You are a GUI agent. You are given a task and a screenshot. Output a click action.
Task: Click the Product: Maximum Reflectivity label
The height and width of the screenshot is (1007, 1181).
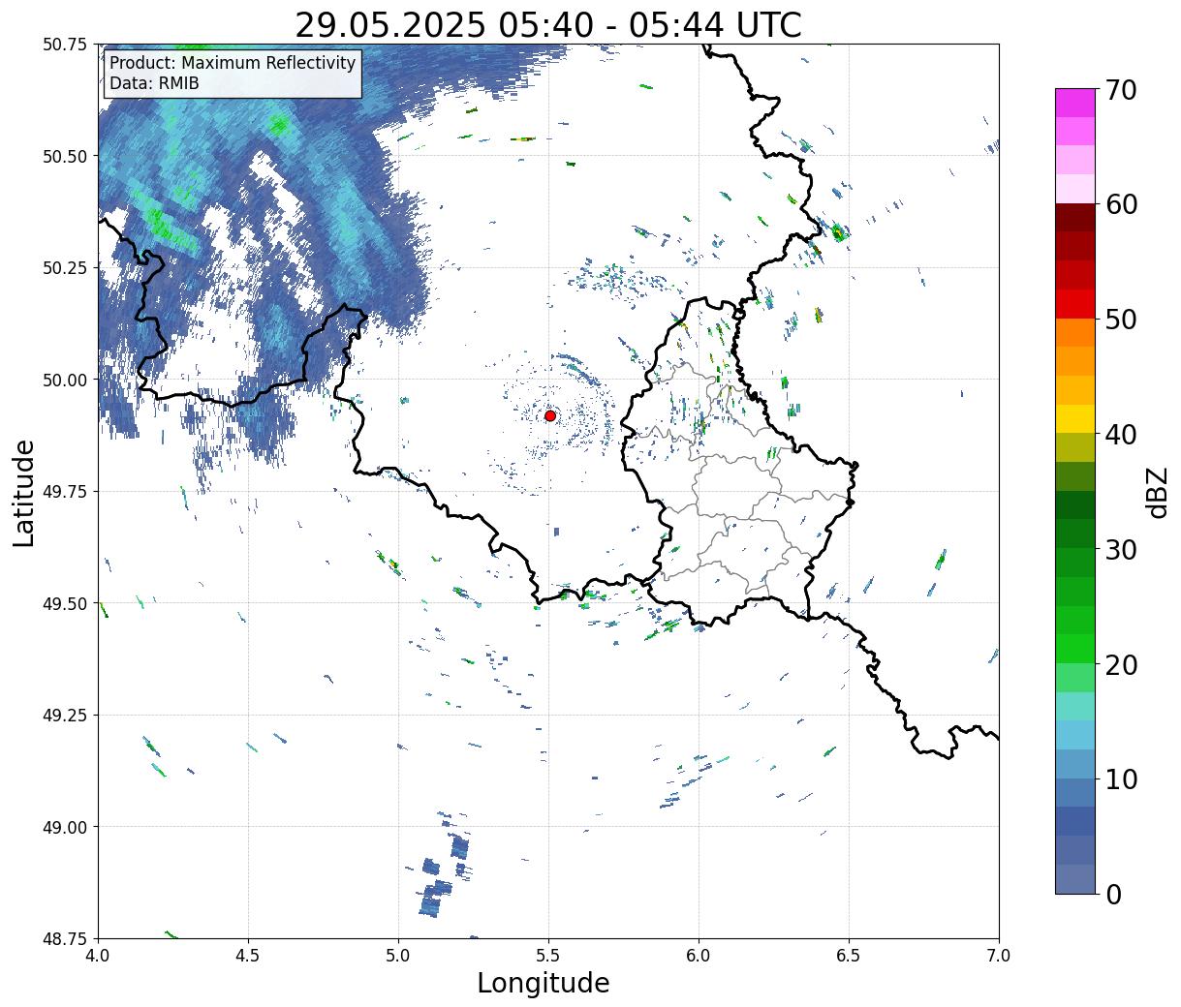(x=233, y=63)
